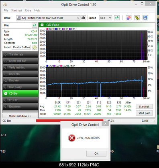Screen dimensions: 159x168
Task: Click the blue floppy save icon
Action: [x=145, y=18]
